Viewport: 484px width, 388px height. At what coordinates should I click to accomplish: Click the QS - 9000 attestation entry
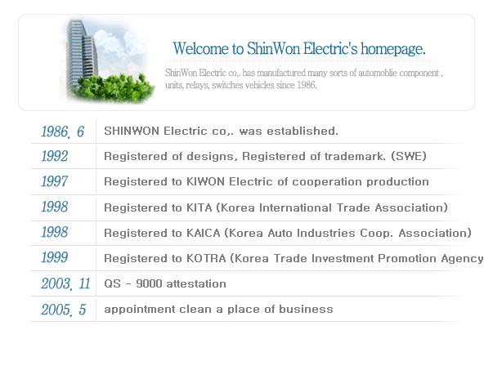pos(165,283)
